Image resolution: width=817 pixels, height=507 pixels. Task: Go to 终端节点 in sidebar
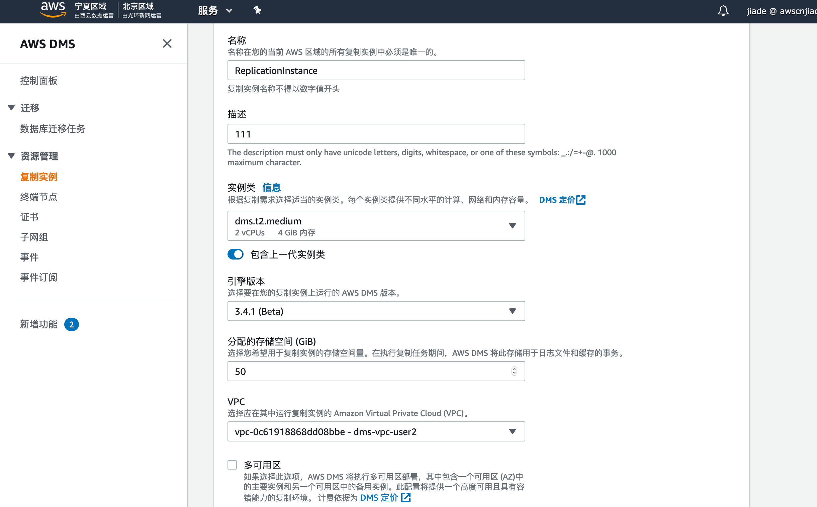[39, 197]
